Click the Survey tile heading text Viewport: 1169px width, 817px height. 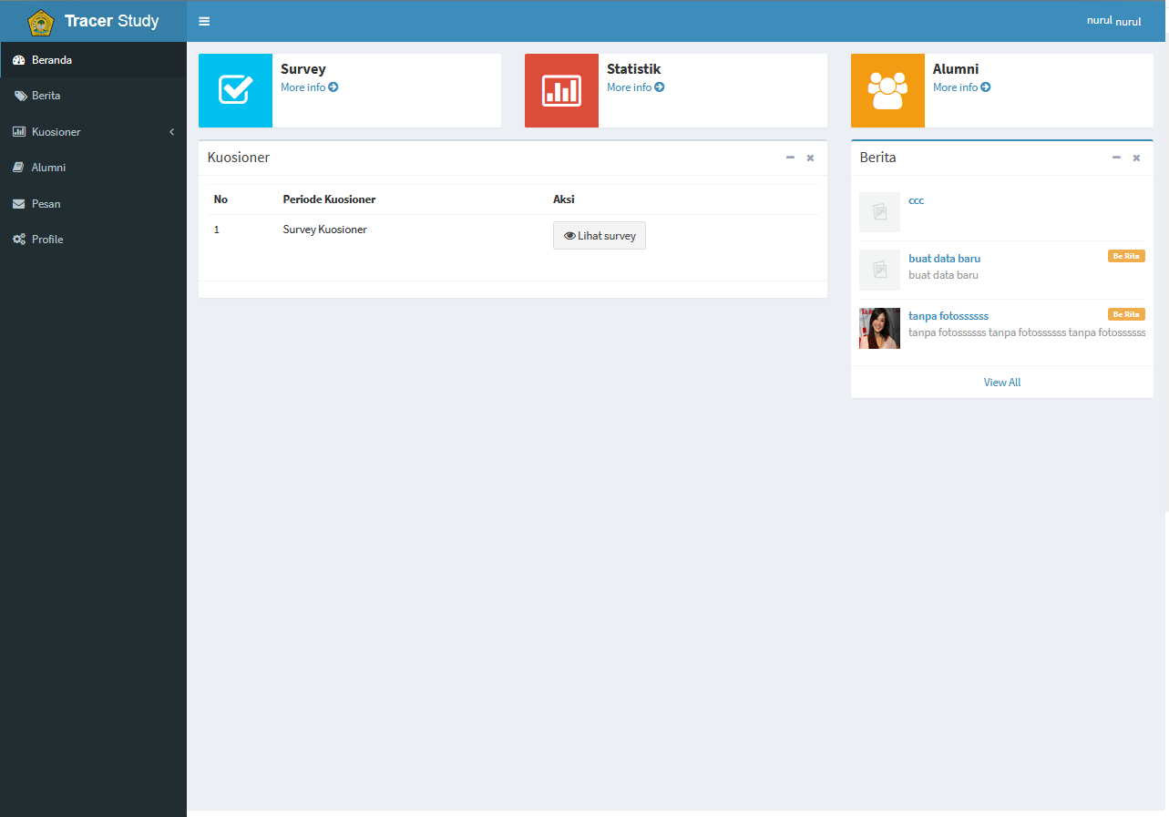[303, 69]
